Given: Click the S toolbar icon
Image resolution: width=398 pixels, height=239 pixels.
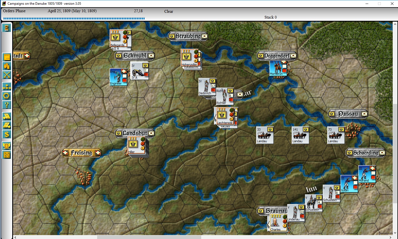Looking at the screenshot, I should 7,134.
